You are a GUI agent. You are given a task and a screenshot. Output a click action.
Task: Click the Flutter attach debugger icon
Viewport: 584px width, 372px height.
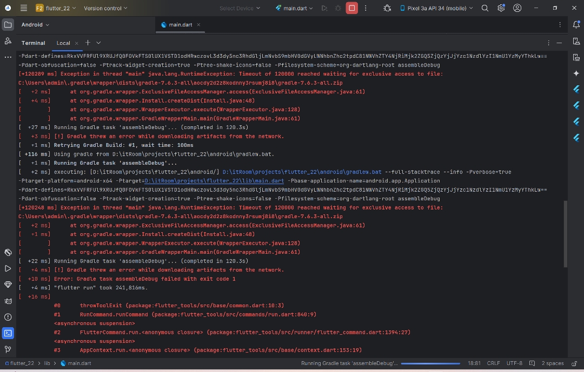[387, 8]
